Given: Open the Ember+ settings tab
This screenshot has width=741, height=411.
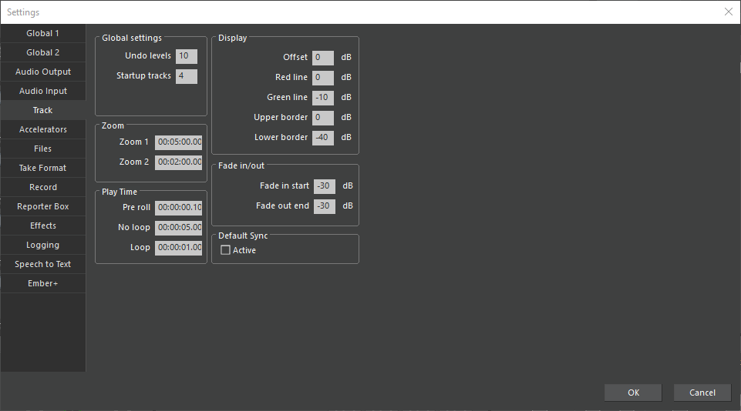Looking at the screenshot, I should pos(42,283).
